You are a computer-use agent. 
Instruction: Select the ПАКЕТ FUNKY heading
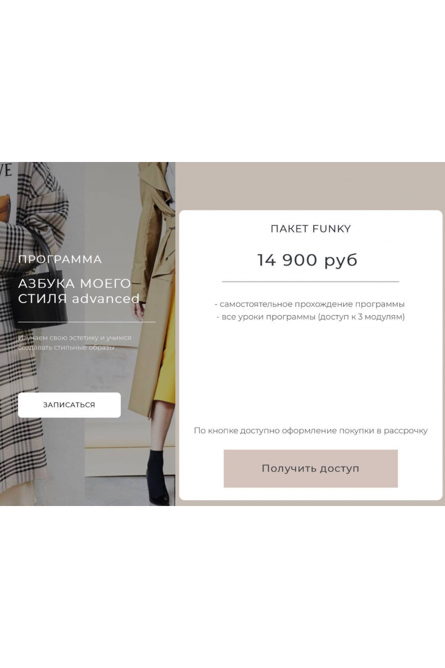[310, 229]
